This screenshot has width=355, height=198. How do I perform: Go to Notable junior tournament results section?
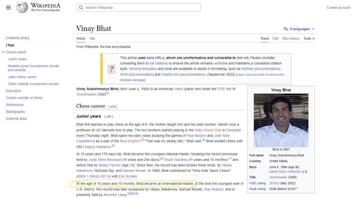pos(34,68)
